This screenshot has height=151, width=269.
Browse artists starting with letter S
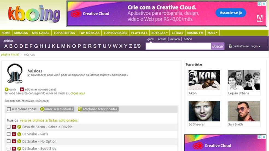[x=95, y=46]
